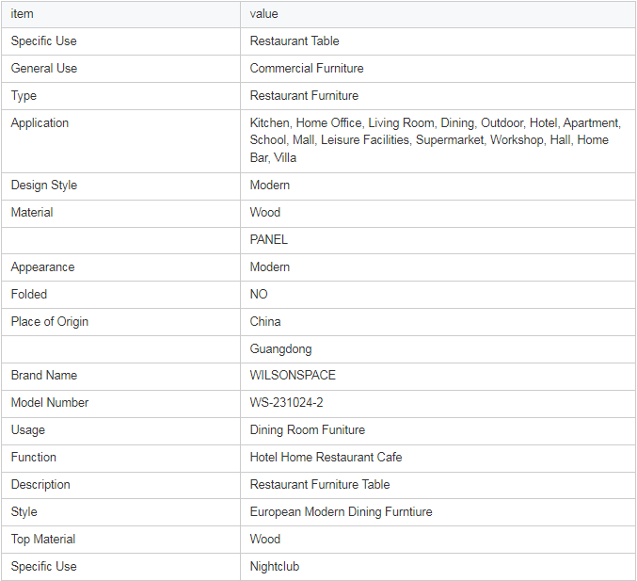The image size is (637, 581).
Task: Click the 'Design Style' label
Action: click(44, 185)
